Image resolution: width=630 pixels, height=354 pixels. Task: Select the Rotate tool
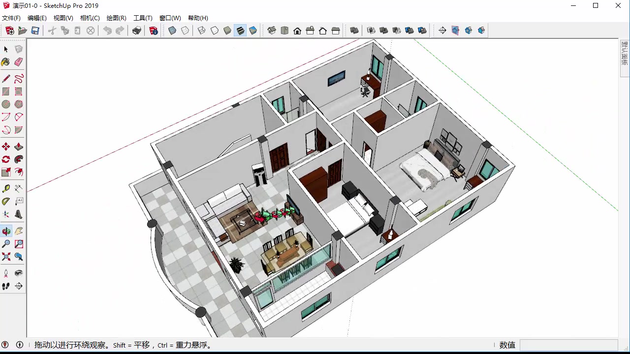[x=6, y=159]
